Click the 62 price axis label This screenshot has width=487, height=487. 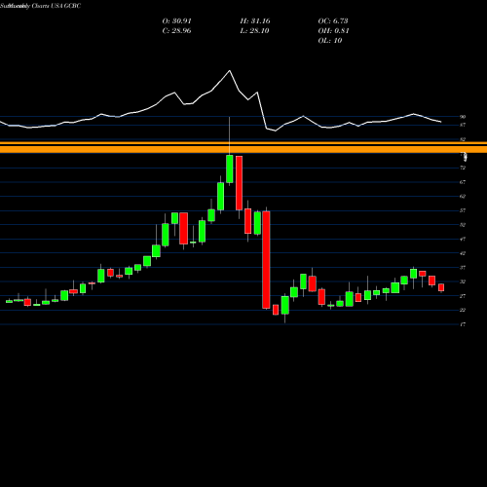pos(463,197)
